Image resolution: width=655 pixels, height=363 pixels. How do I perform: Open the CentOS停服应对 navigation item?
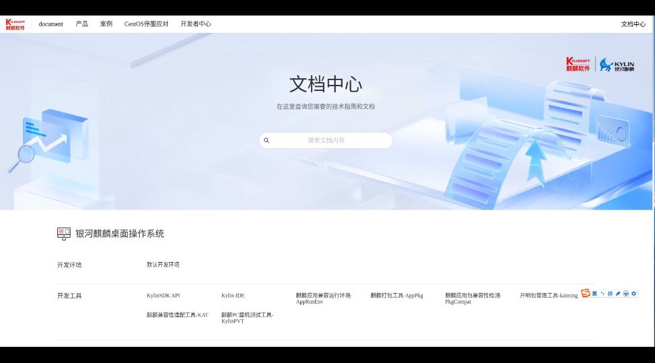tap(146, 24)
